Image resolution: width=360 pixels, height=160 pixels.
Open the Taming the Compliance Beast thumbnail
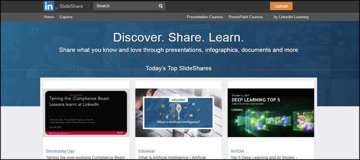[86, 113]
